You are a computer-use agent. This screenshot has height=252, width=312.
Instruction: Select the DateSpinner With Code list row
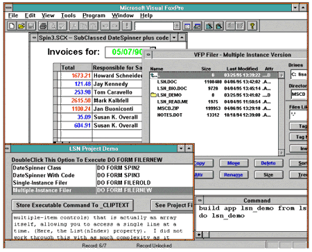(103, 175)
